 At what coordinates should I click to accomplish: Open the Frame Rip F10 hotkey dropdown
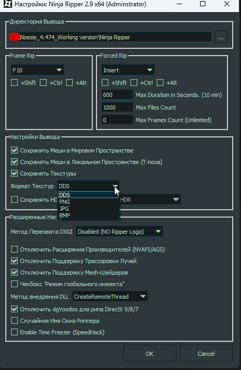tap(37, 70)
